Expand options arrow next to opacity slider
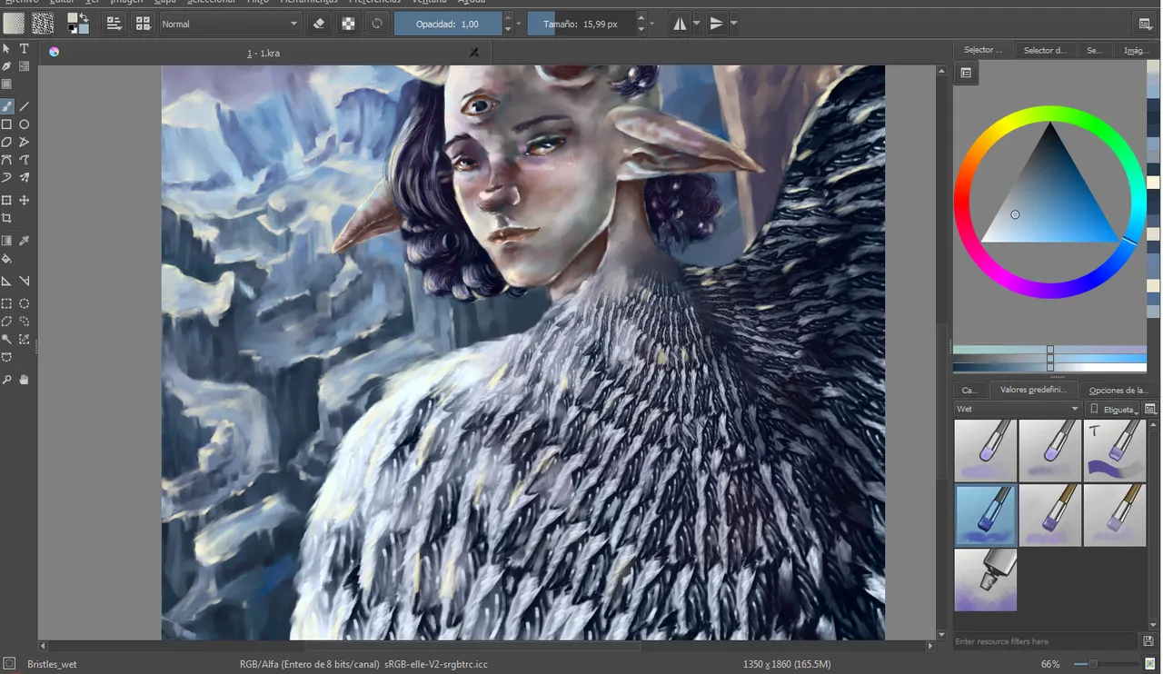The image size is (1163, 674). [x=519, y=24]
